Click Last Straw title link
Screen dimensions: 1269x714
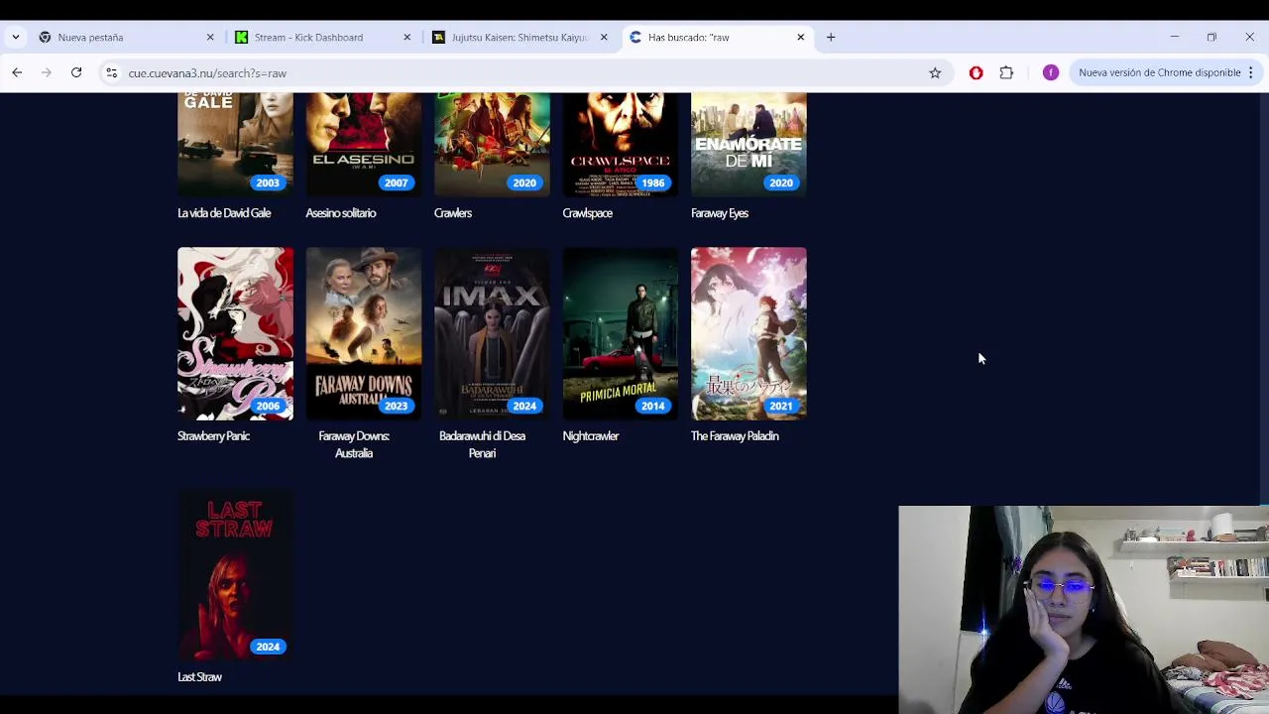(x=199, y=677)
